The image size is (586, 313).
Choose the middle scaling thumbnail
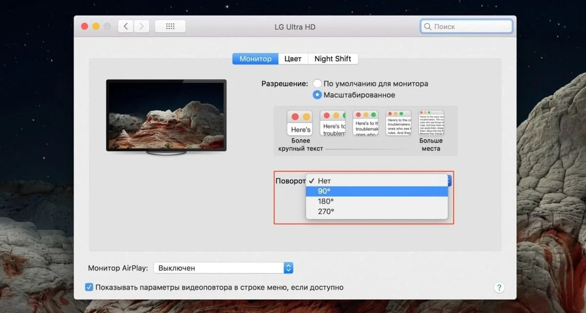click(366, 123)
